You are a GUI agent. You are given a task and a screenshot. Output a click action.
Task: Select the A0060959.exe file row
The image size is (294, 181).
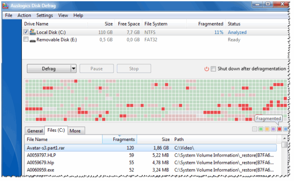pos(150,170)
